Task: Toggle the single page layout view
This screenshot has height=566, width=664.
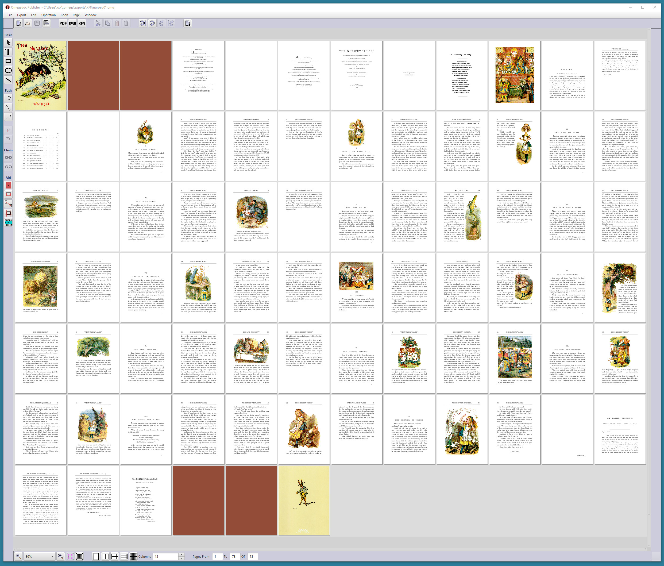Action: coord(96,556)
